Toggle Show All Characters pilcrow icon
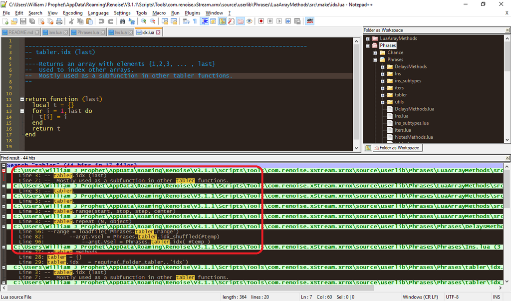511x301 pixels. pos(195,21)
